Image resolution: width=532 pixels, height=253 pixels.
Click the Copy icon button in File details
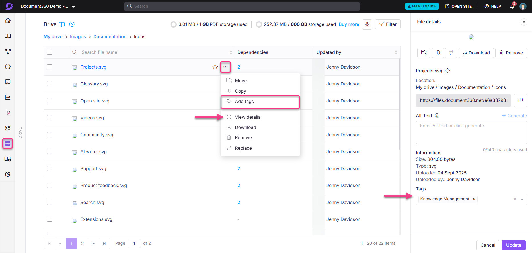[x=438, y=53]
